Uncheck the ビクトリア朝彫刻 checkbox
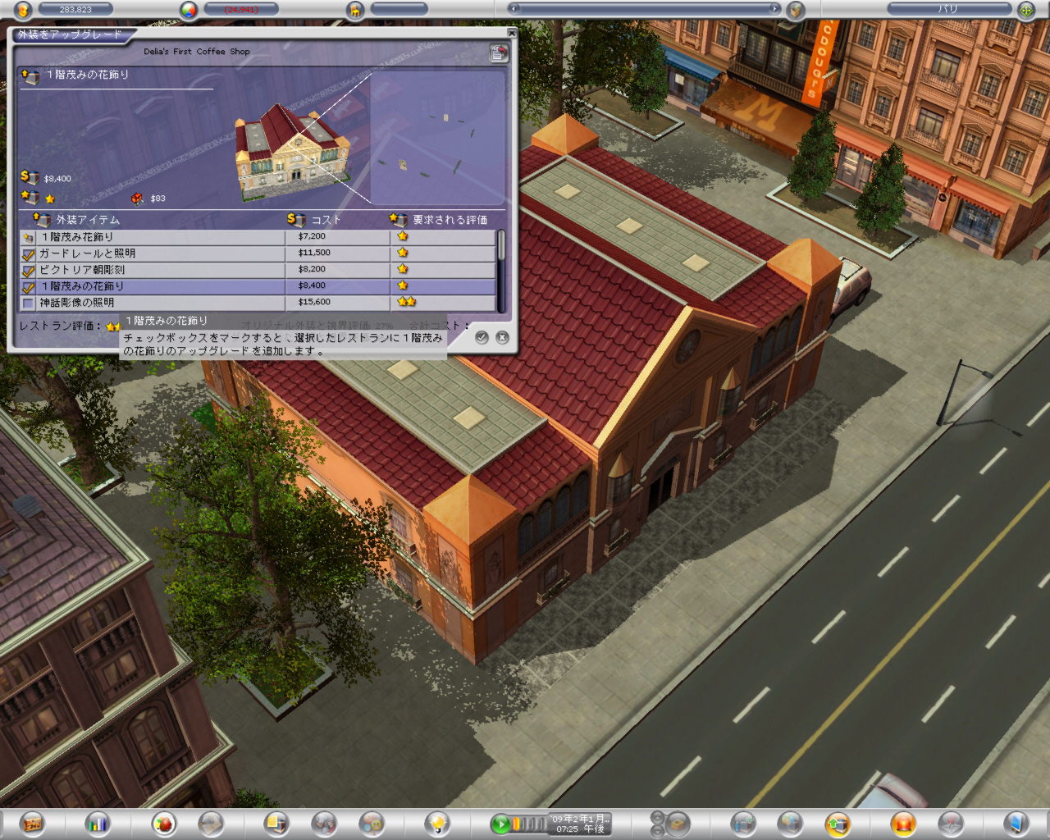Image resolution: width=1050 pixels, height=840 pixels. [x=29, y=271]
